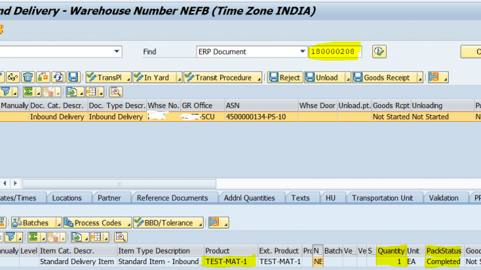This screenshot has height=270, width=481.
Task: Expand the Unload button dropdown arrow
Action: click(348, 78)
